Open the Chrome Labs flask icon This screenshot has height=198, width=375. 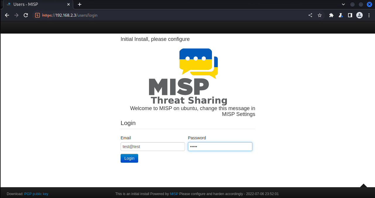pyautogui.click(x=340, y=15)
